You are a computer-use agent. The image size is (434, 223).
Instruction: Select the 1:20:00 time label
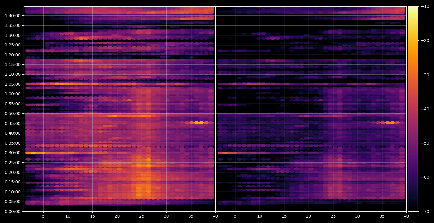13,55
